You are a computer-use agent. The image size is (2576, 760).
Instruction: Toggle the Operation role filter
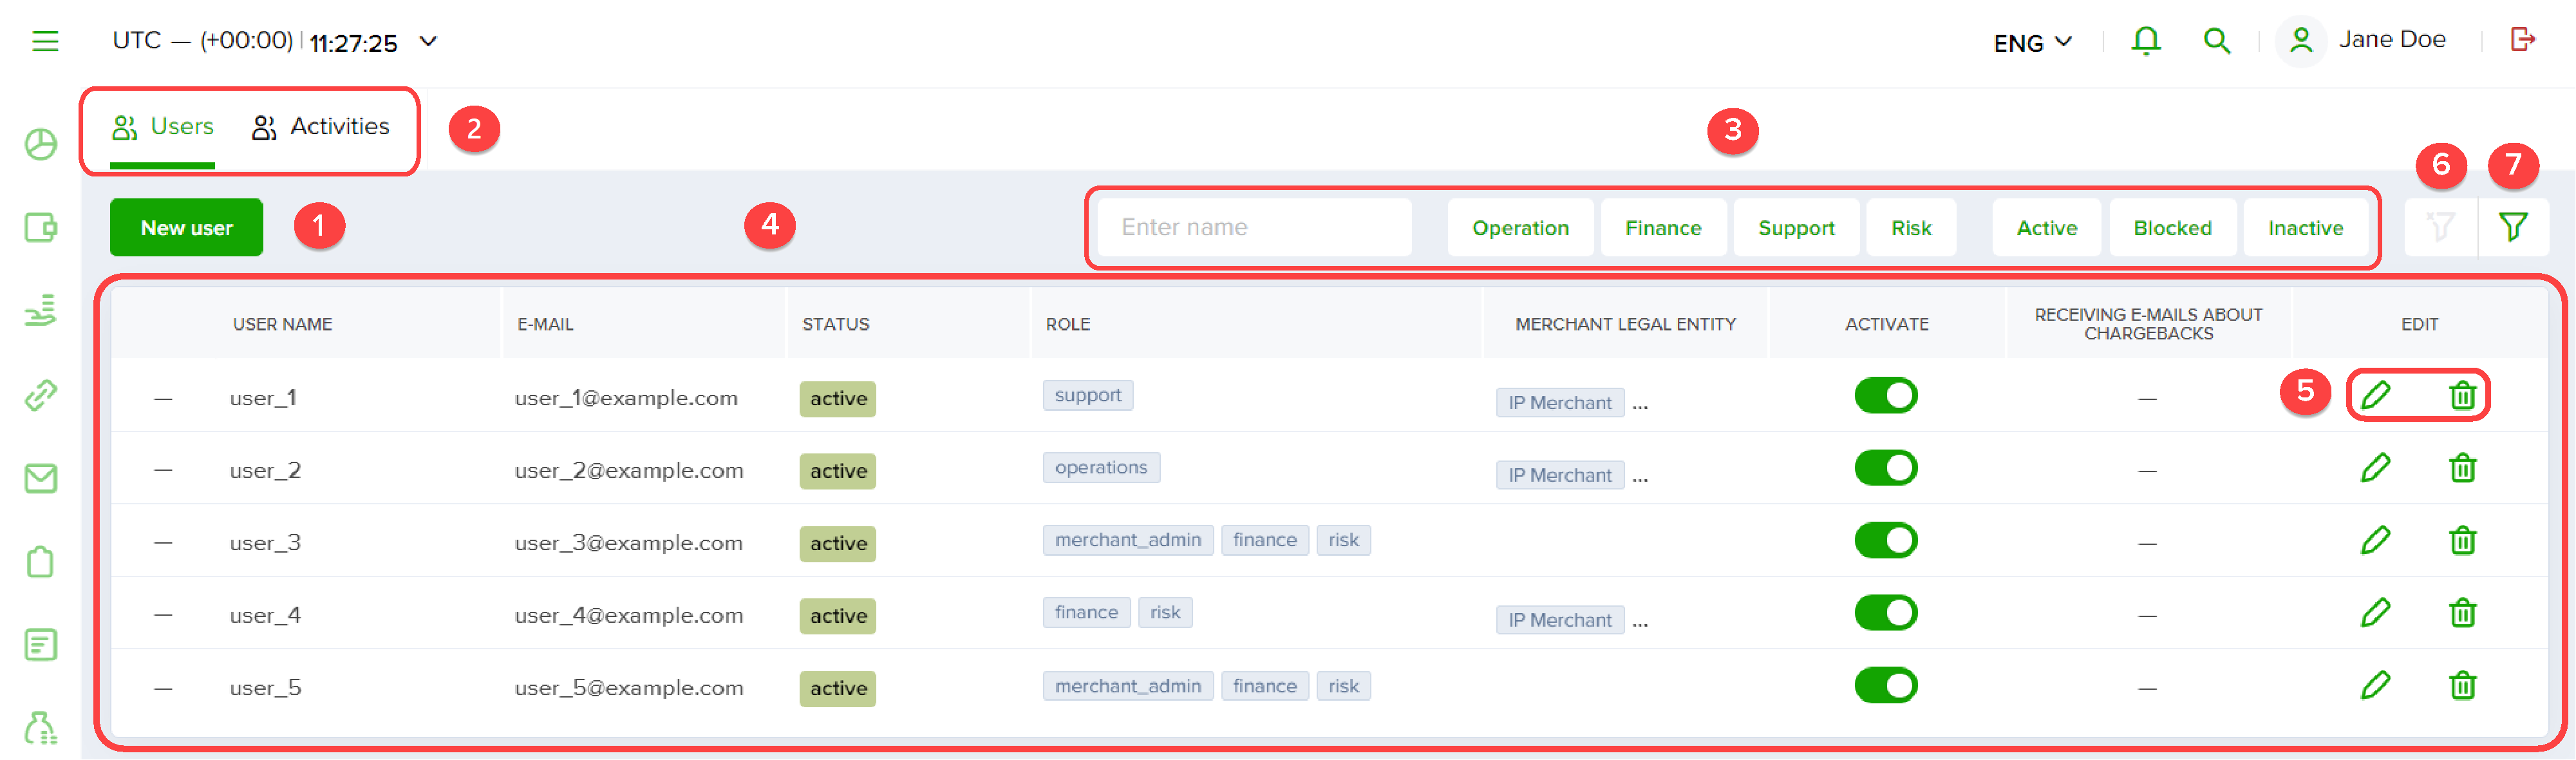click(1520, 228)
